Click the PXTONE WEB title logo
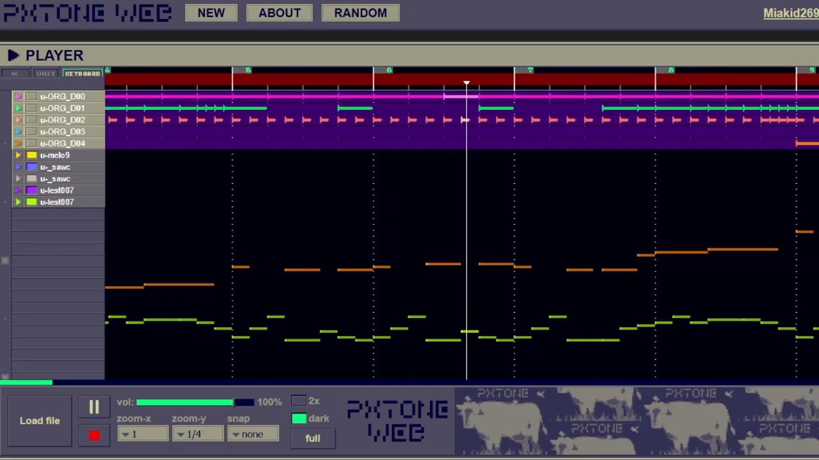Image resolution: width=819 pixels, height=460 pixels. pos(88,13)
